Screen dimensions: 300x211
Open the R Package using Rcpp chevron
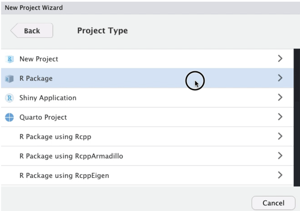(x=280, y=136)
